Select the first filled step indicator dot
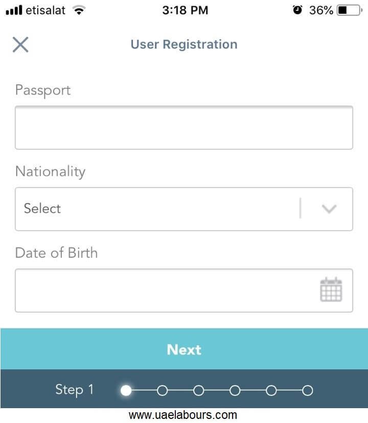Screen dimensions: 368x423 tap(126, 390)
